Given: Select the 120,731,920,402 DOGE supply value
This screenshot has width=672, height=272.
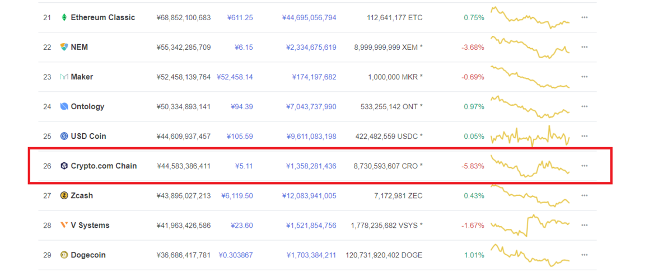Looking at the screenshot, I should [384, 255].
